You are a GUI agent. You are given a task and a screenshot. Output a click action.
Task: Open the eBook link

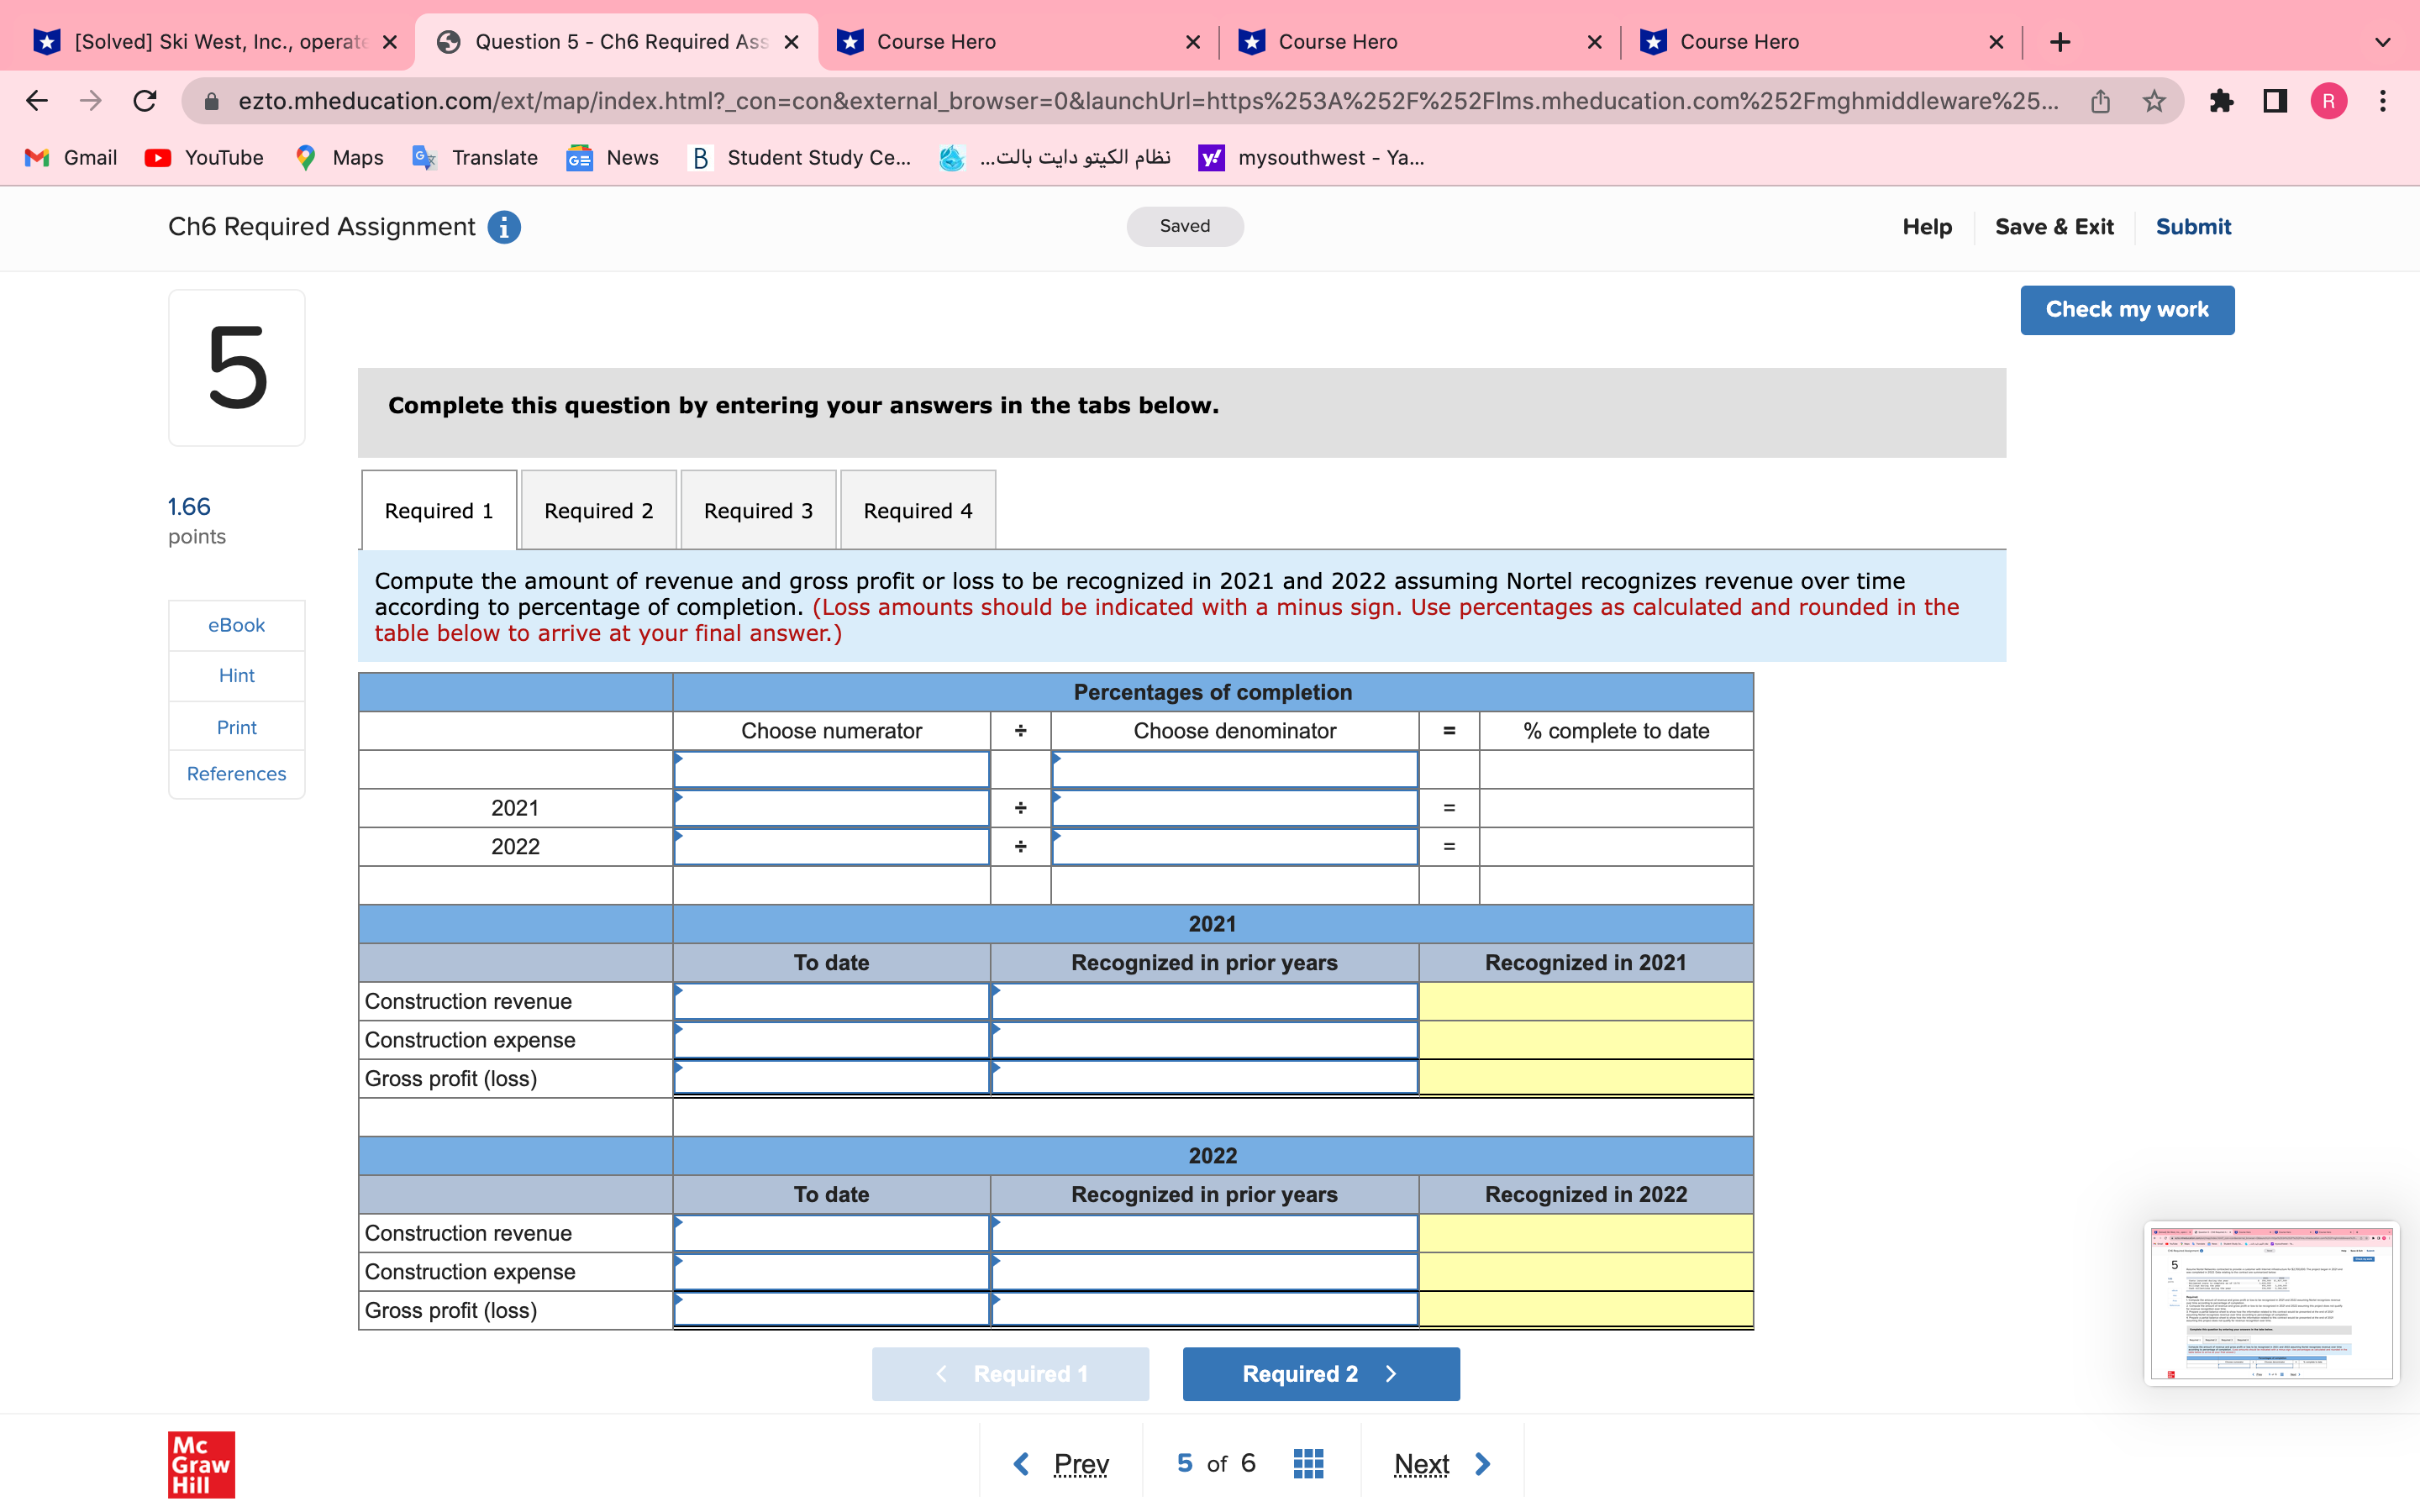pyautogui.click(x=236, y=625)
